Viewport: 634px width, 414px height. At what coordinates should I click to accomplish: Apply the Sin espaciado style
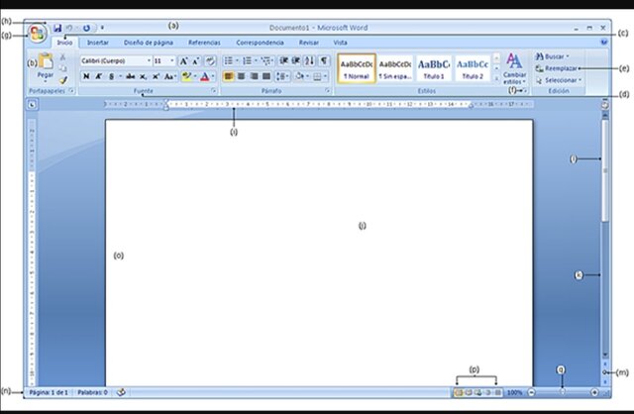pos(395,68)
